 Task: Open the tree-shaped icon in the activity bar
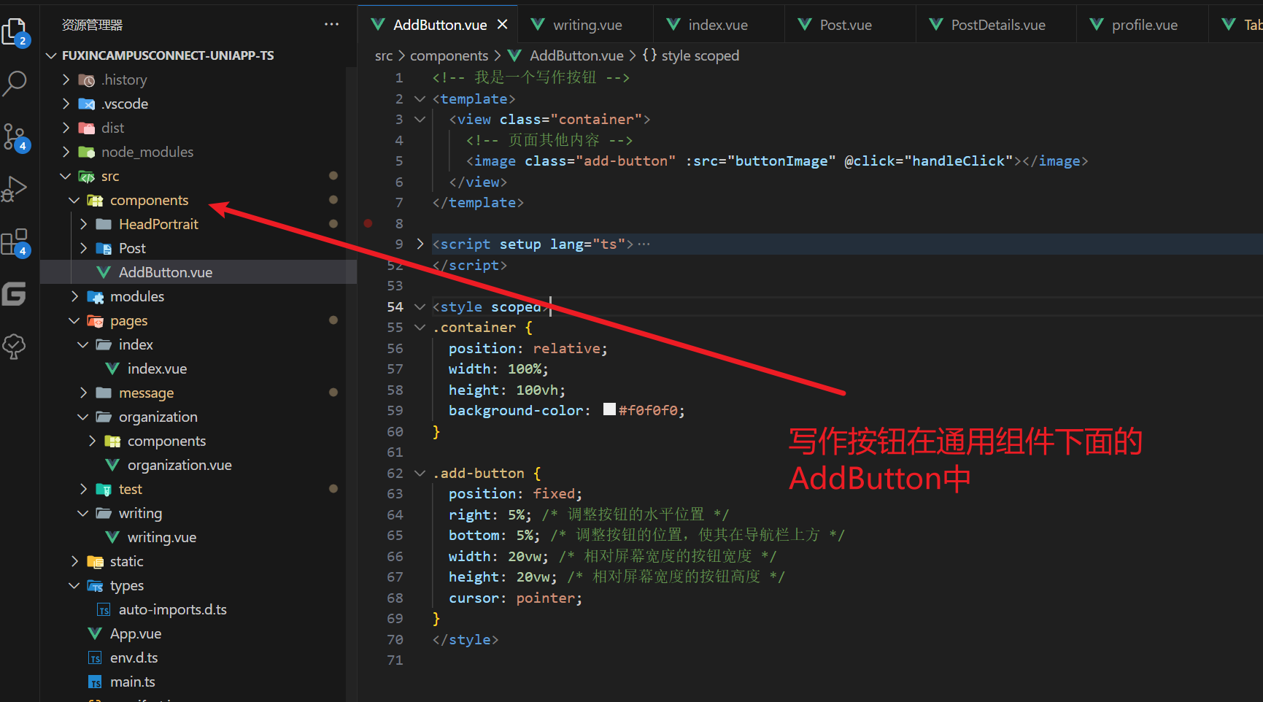pos(15,346)
